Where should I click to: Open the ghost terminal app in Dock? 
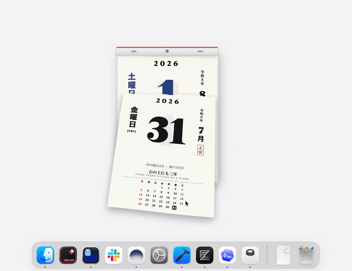(x=91, y=255)
